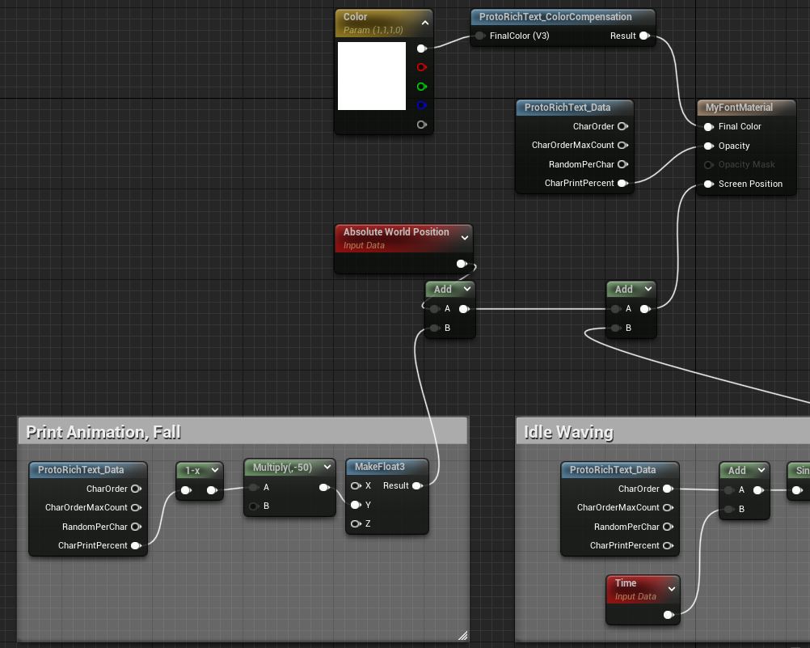Expand the Multiply(,-50) node chevron
This screenshot has width=810, height=648.
(326, 467)
